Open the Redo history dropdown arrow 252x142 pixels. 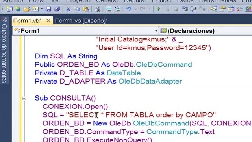click(150, 9)
